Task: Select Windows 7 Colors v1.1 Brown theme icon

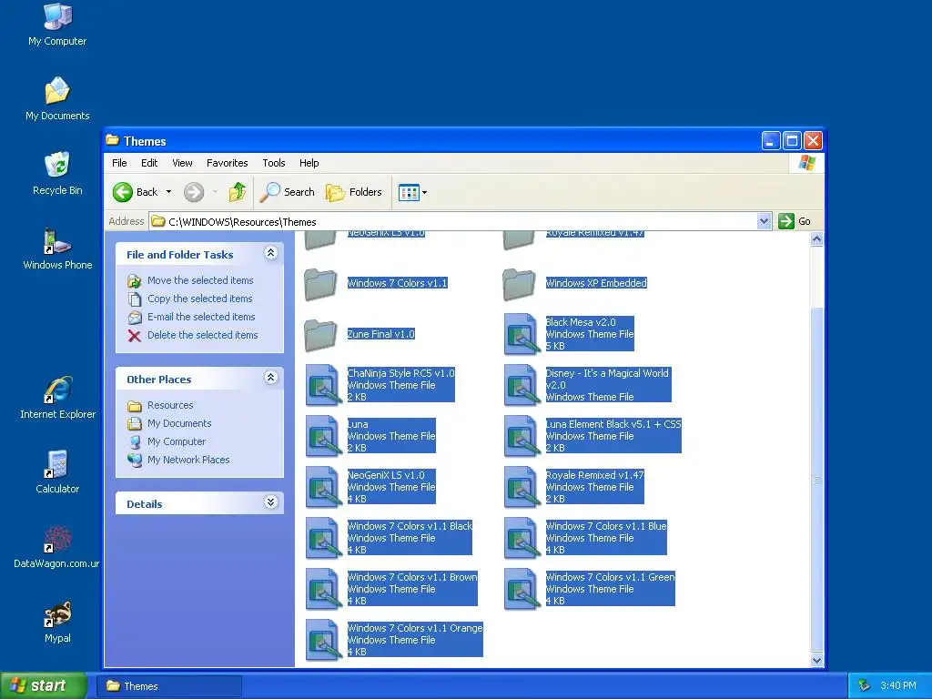Action: (x=323, y=590)
